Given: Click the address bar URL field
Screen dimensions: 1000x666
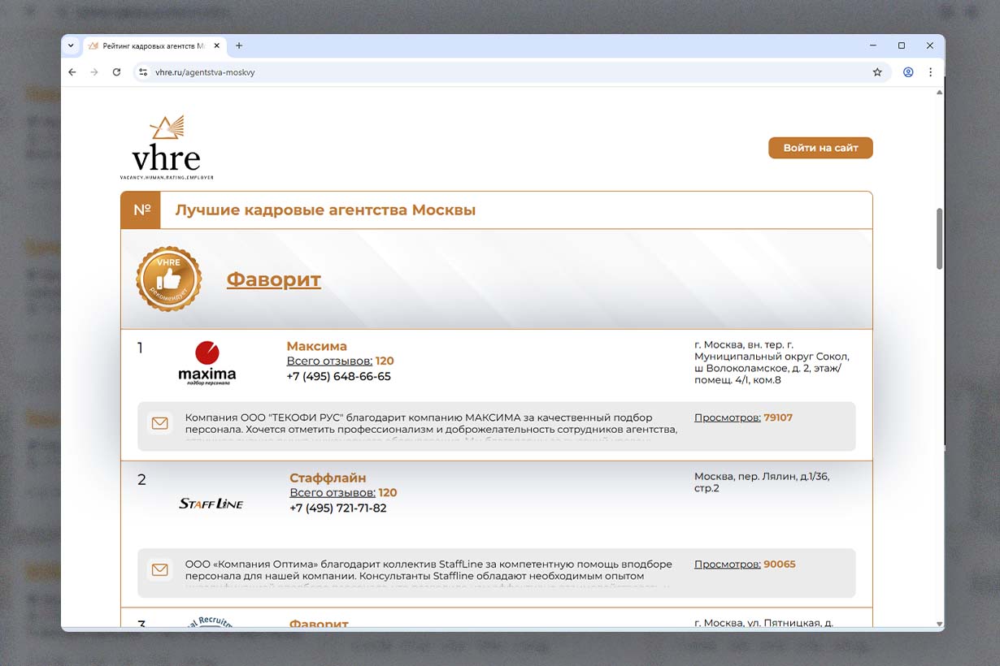Looking at the screenshot, I should coord(488,72).
